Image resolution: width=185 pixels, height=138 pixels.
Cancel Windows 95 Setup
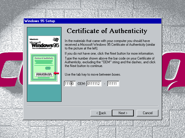147,113
